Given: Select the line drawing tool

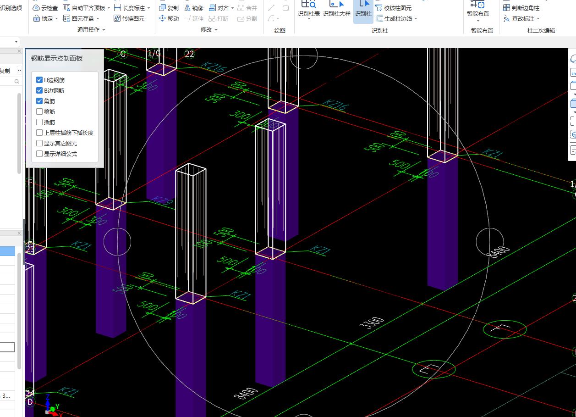Looking at the screenshot, I should tap(272, 8).
